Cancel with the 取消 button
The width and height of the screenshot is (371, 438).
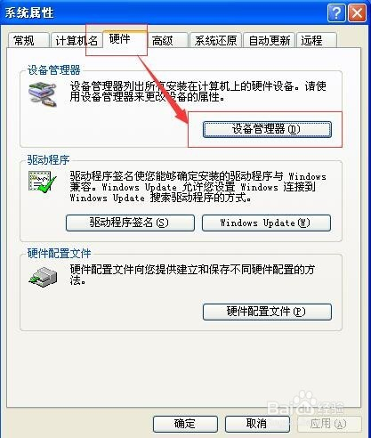[x=257, y=424]
